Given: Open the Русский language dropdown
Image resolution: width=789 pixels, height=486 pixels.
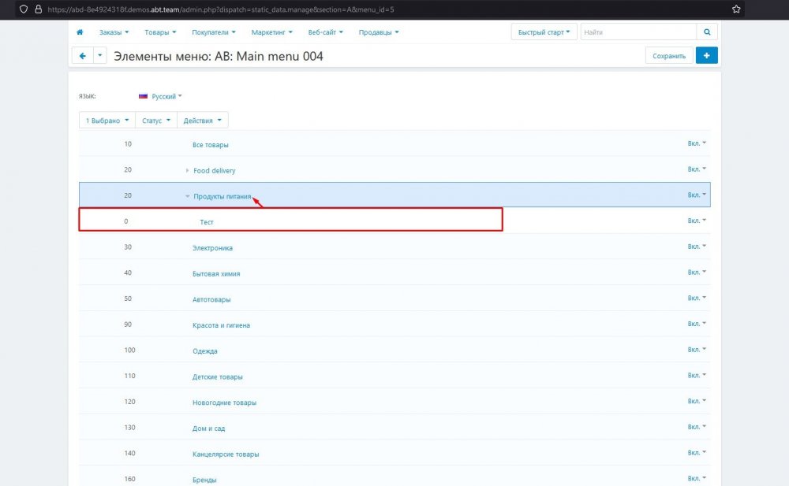Looking at the screenshot, I should coord(160,96).
